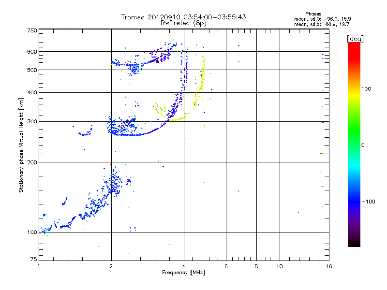Click y-axis label '200'

[x=32, y=162]
